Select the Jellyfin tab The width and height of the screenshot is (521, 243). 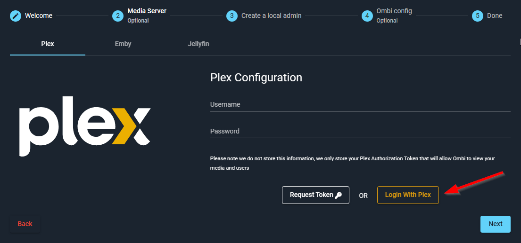pos(198,44)
